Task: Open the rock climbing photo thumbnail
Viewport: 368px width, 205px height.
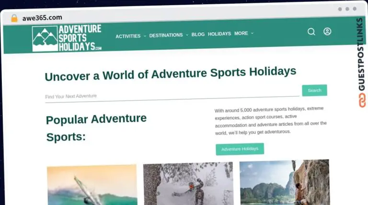Action: [x=285, y=182]
